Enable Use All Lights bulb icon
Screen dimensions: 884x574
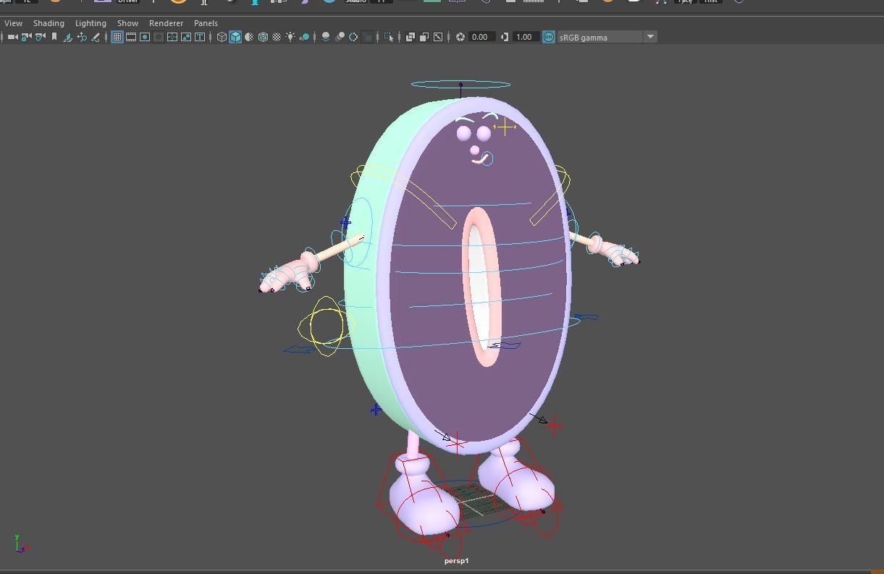point(290,37)
